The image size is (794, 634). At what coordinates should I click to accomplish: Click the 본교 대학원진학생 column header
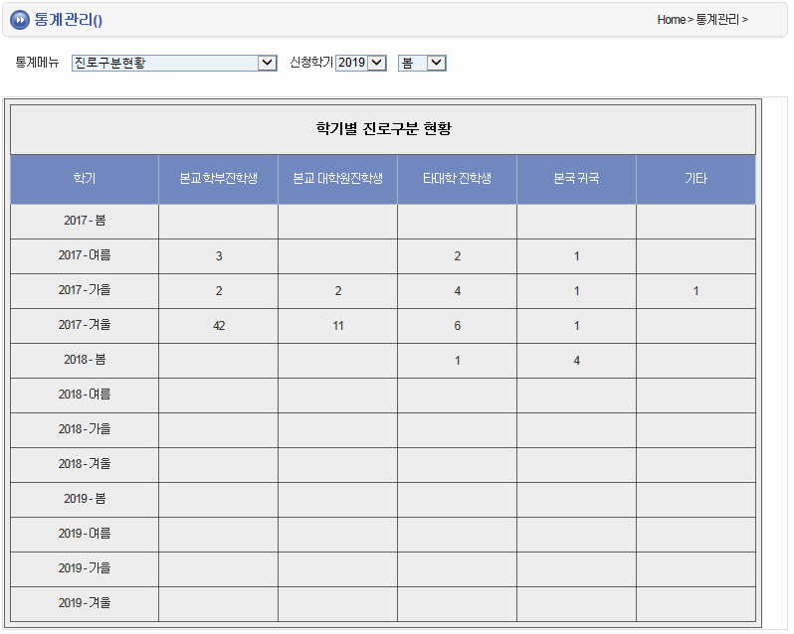tap(337, 179)
